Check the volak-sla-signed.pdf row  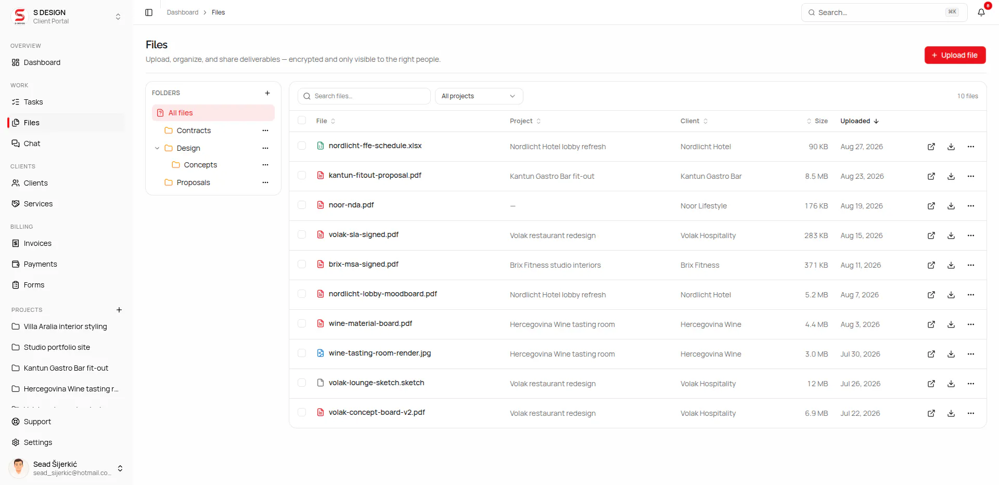coord(302,234)
